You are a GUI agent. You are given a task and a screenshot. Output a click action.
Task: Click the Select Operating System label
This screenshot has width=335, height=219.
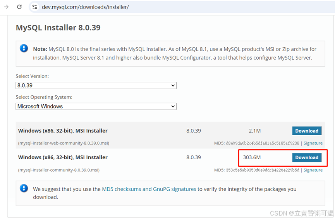(x=44, y=97)
